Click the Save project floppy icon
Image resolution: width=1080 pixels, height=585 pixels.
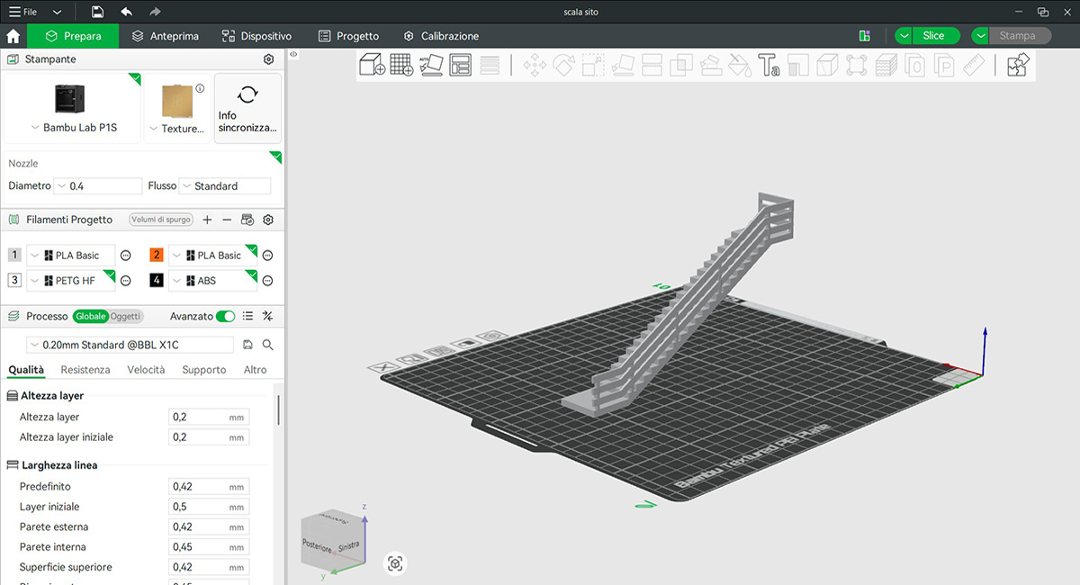[x=97, y=12]
